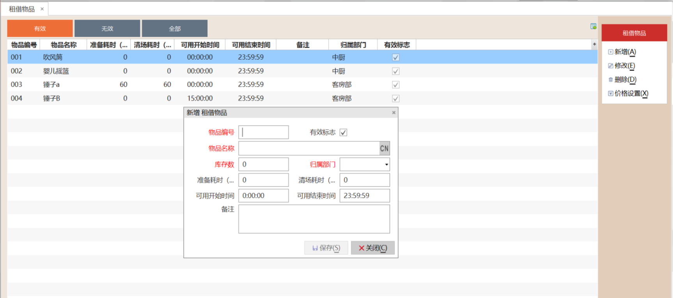This screenshot has height=298, width=673.
Task: Click the column chooser plus icon
Action: coord(594,44)
